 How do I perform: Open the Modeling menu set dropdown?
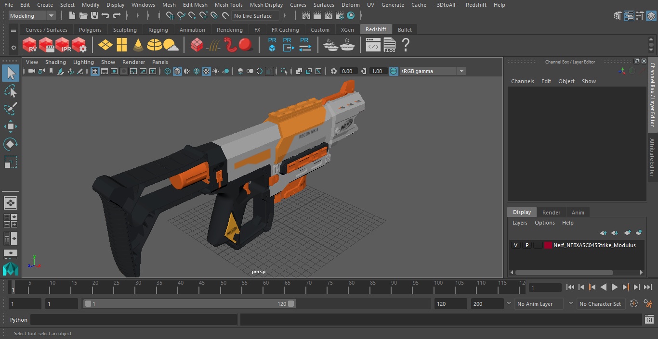[32, 16]
